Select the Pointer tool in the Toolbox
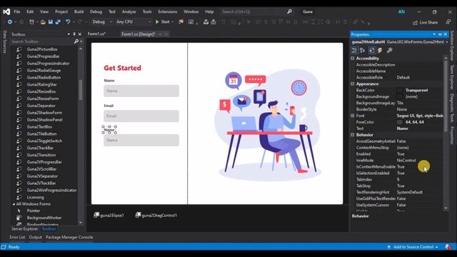457x257 pixels. 34,211
